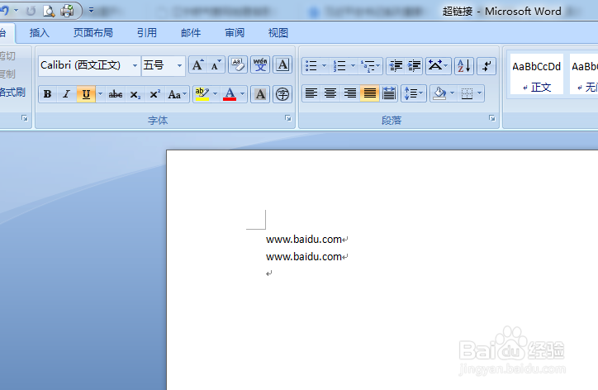The height and width of the screenshot is (390, 598).
Task: Click the Format Painter (格式刷) button
Action: [12, 93]
